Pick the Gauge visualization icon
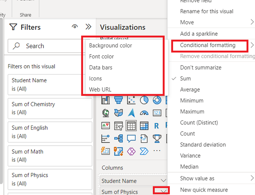This screenshot has width=255, height=195. 144,113
